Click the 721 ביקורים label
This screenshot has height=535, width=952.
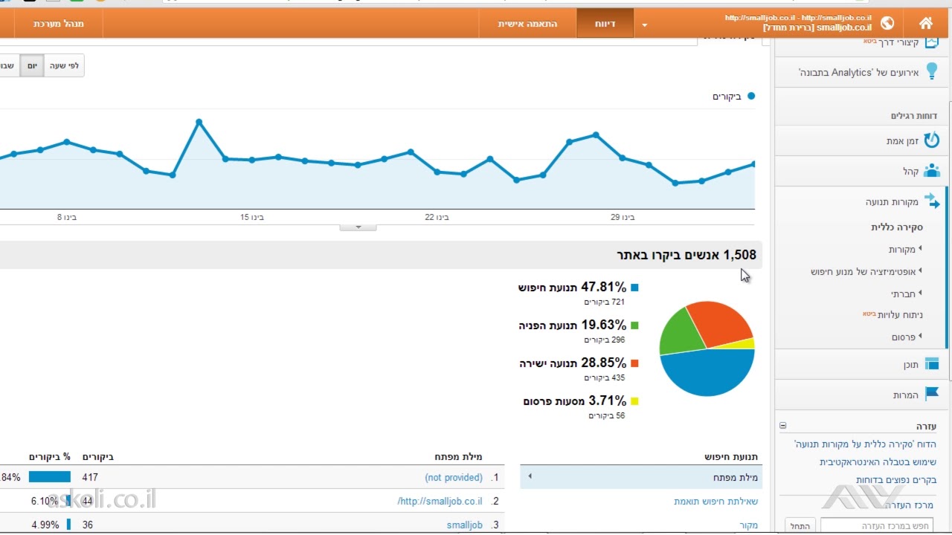605,302
